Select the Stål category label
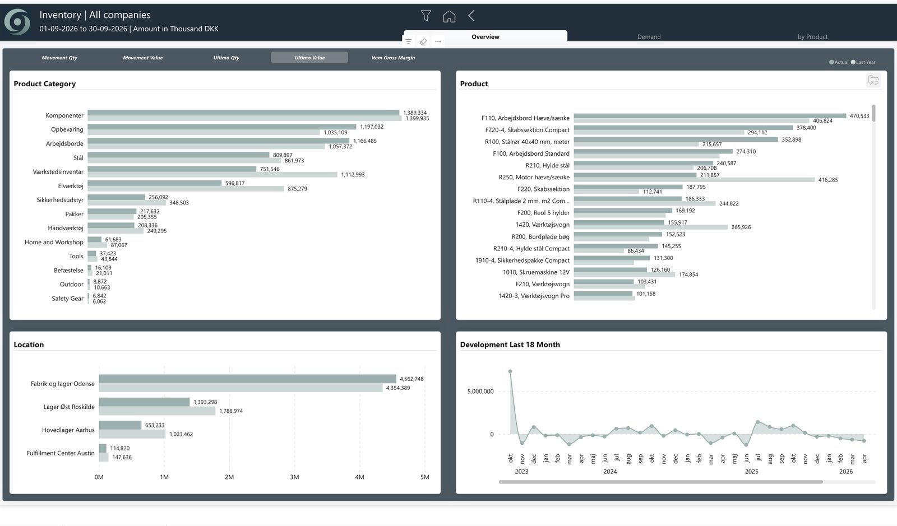 pos(78,157)
